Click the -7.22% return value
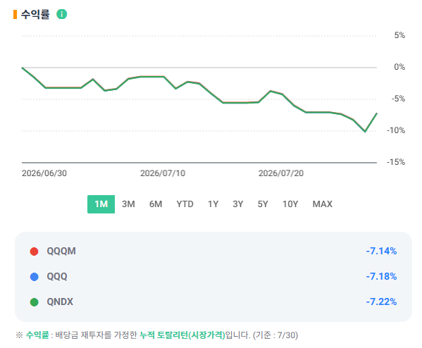Image resolution: width=422 pixels, height=348 pixels. [x=381, y=302]
